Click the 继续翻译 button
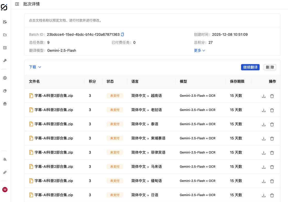 click(250, 67)
